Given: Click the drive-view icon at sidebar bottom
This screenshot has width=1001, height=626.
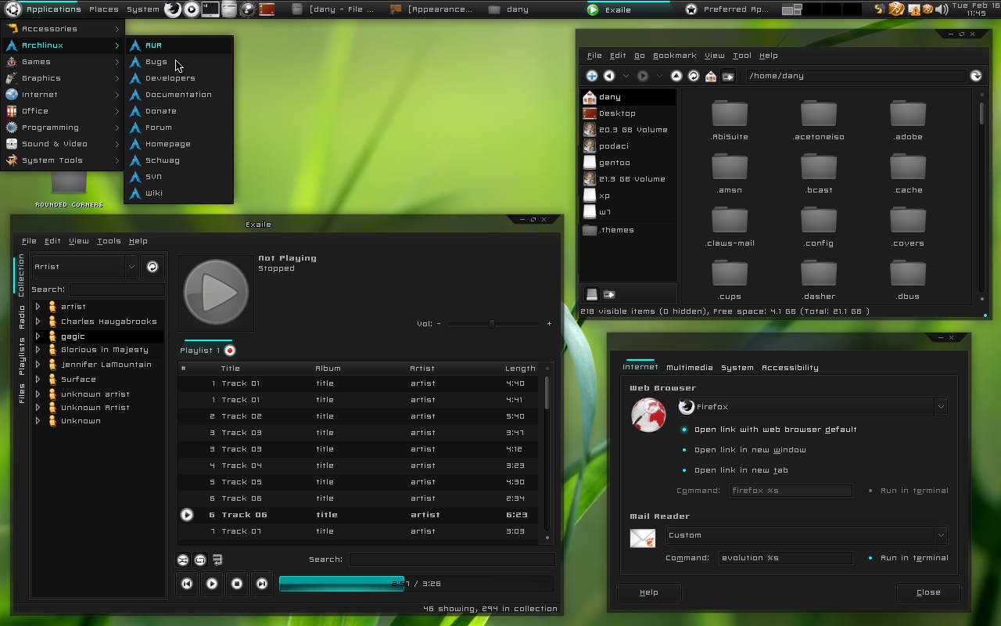Looking at the screenshot, I should click(x=592, y=294).
